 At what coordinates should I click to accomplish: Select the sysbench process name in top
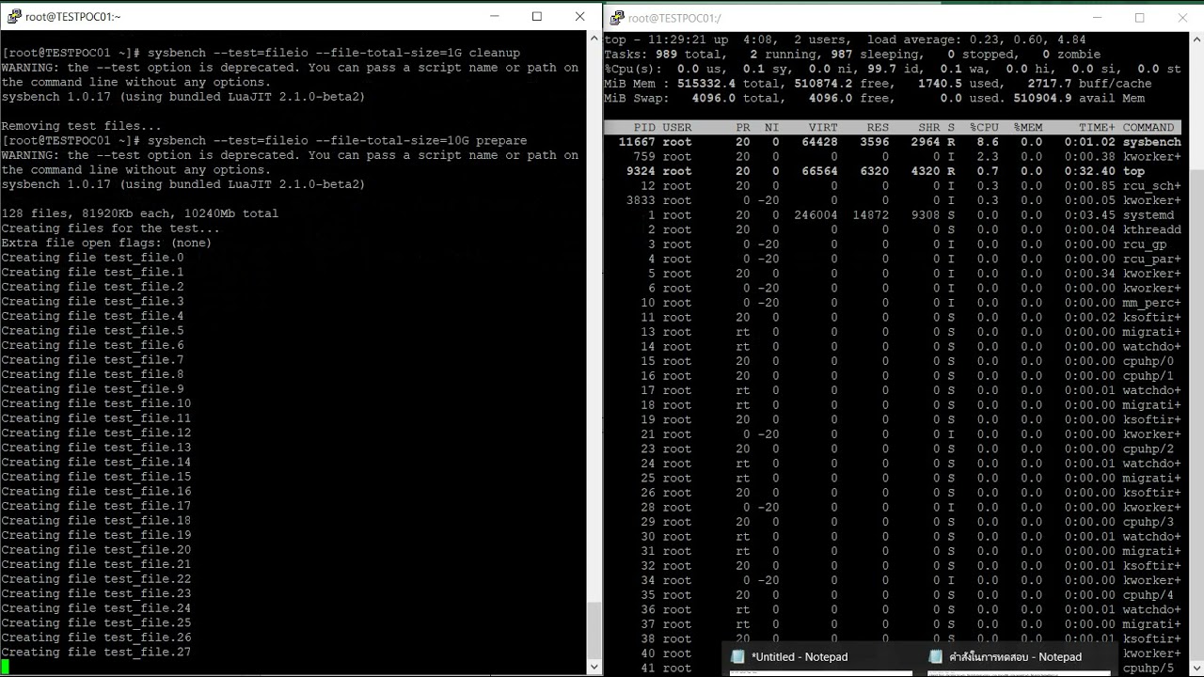click(1151, 142)
